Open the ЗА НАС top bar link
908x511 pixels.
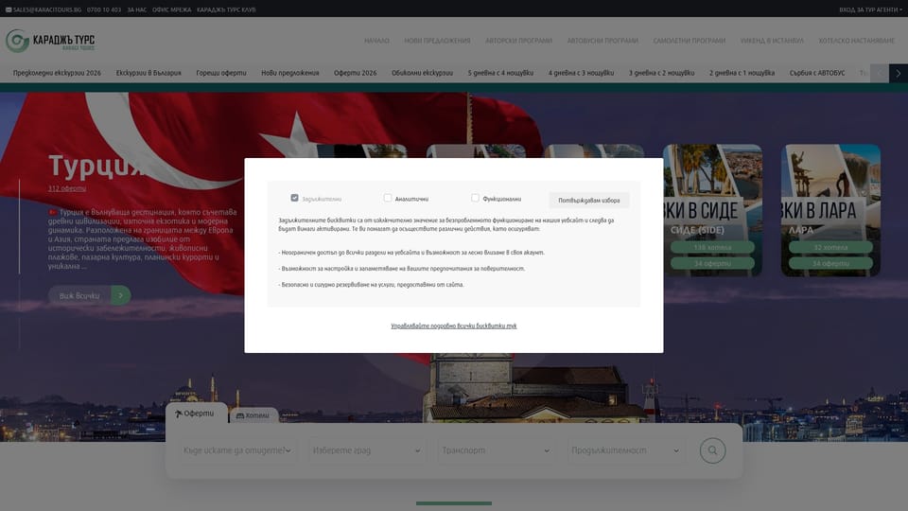[136, 9]
